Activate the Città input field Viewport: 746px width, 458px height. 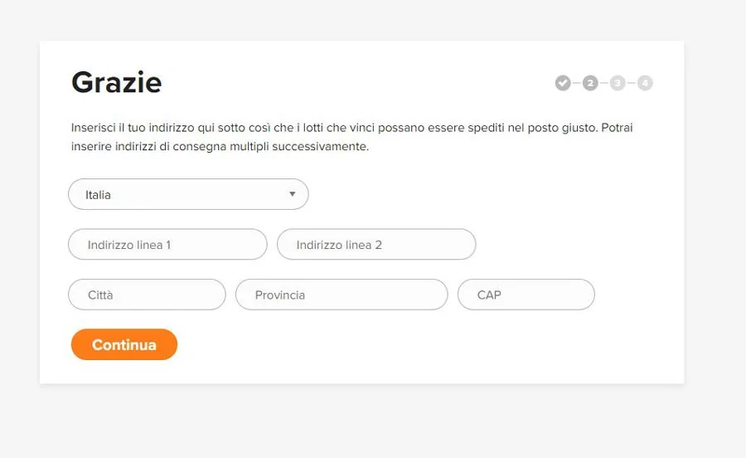(147, 295)
